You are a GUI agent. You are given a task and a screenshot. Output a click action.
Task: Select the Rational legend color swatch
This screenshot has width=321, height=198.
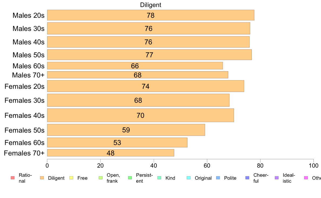coord(12,178)
